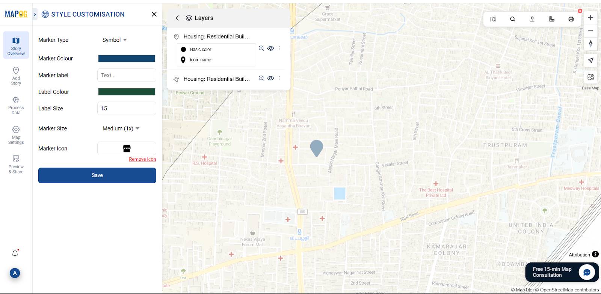
Task: Open Preview & Share in the sidebar
Action: coord(16,164)
